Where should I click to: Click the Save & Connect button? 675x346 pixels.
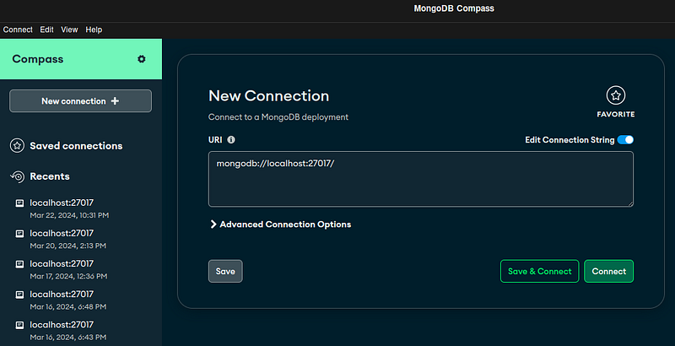click(x=539, y=271)
